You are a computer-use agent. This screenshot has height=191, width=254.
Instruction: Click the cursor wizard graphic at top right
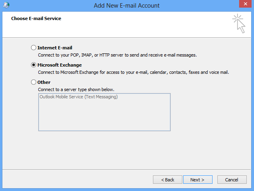pos(239,24)
